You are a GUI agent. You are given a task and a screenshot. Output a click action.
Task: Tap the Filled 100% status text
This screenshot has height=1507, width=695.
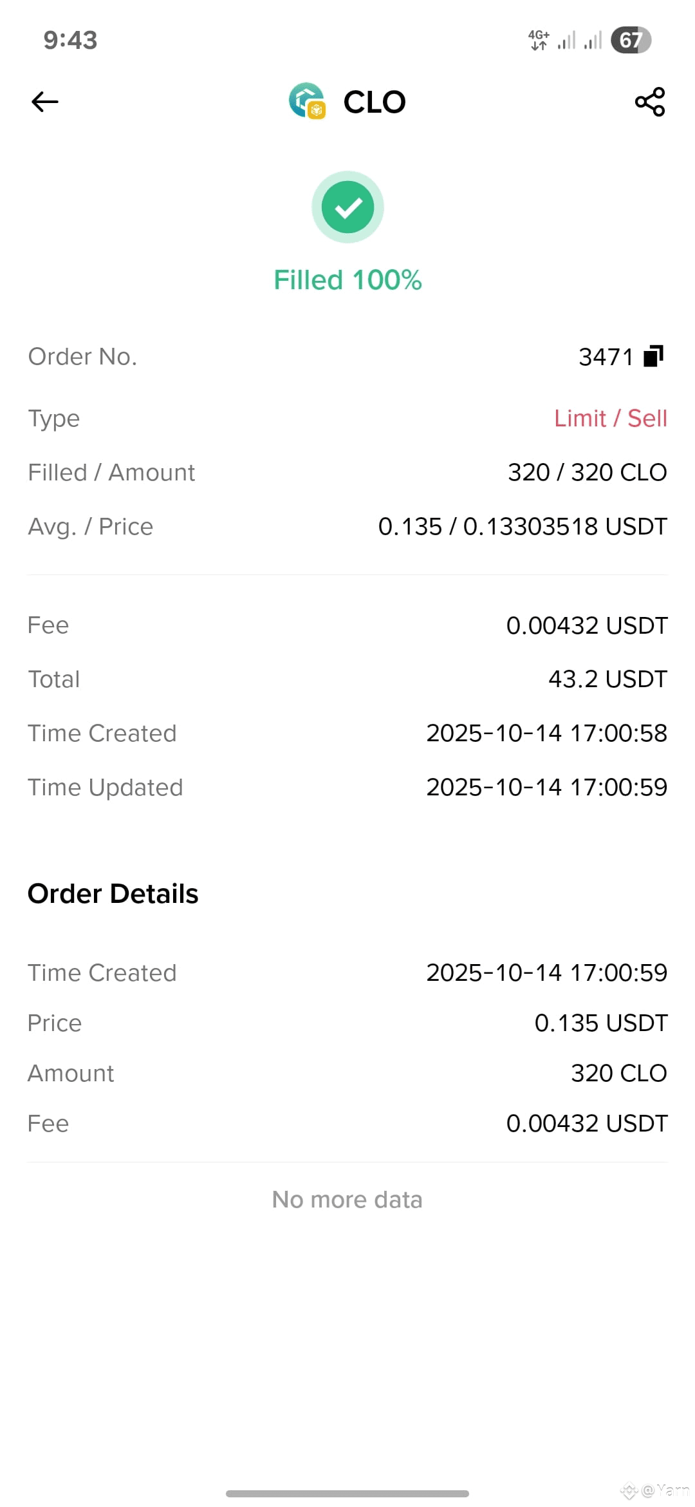(x=347, y=280)
